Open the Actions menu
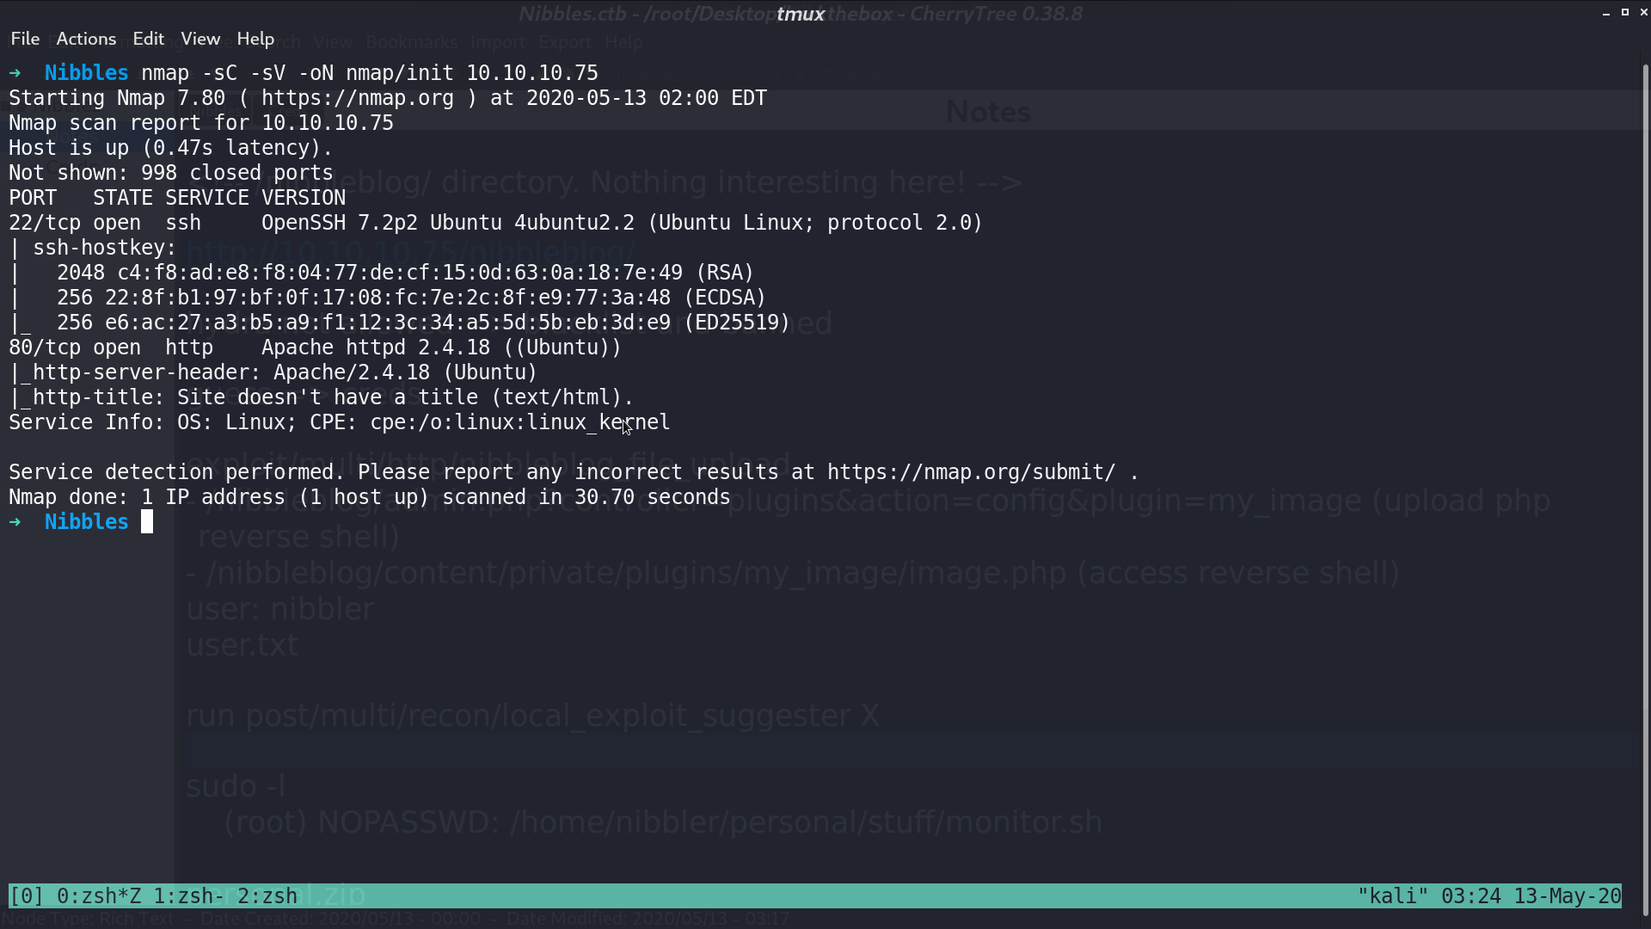 click(x=86, y=39)
